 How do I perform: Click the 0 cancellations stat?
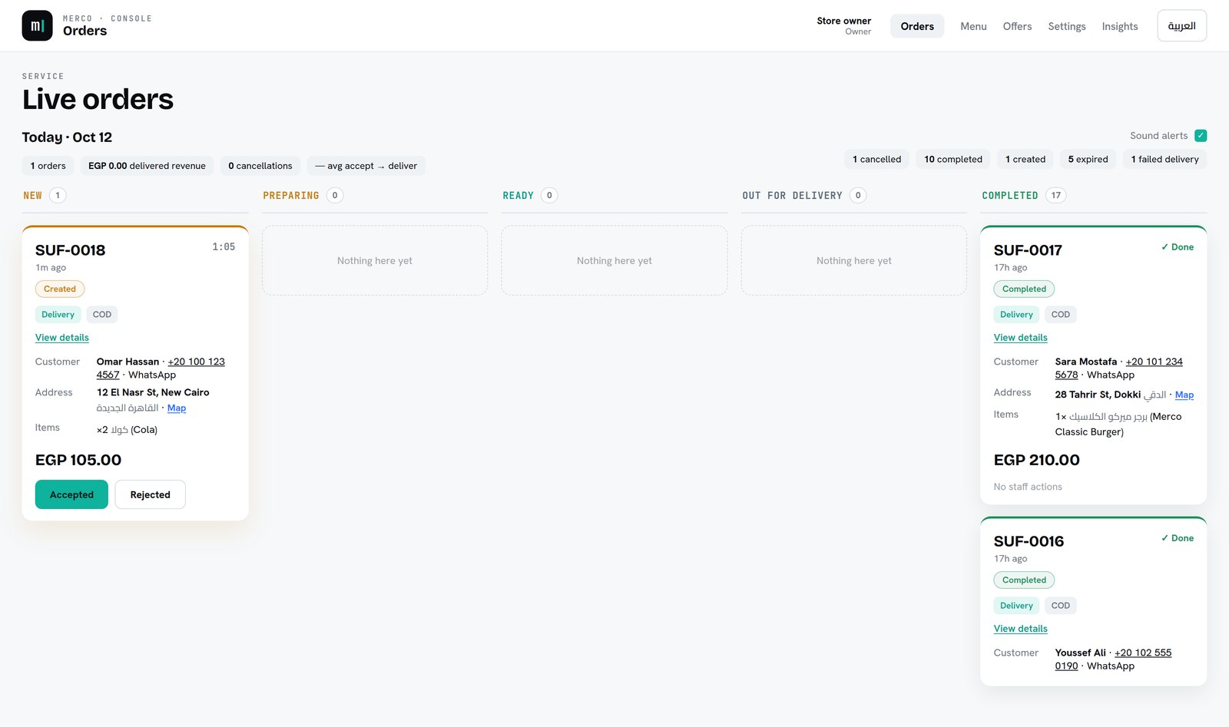click(260, 166)
